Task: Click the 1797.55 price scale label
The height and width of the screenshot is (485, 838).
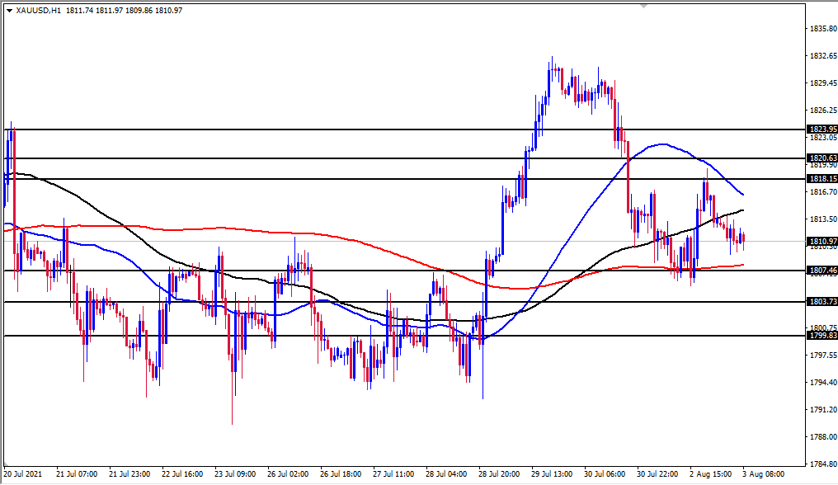Action: (x=824, y=355)
